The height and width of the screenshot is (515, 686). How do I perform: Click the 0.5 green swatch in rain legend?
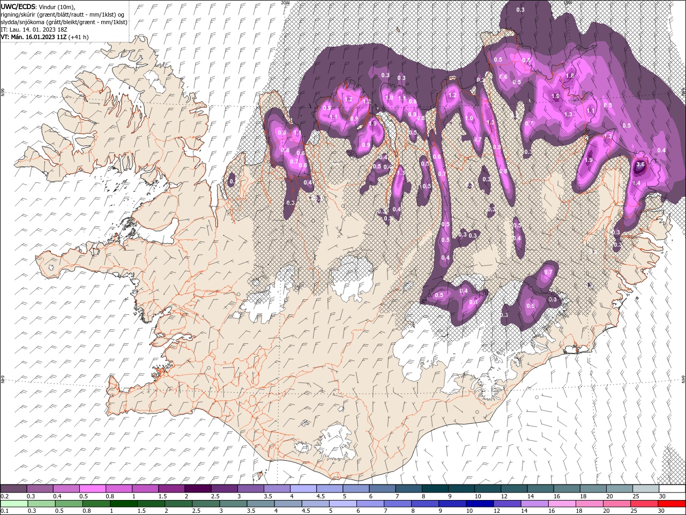[69, 503]
